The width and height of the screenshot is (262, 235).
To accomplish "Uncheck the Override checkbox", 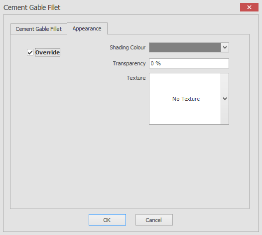I will pos(30,52).
